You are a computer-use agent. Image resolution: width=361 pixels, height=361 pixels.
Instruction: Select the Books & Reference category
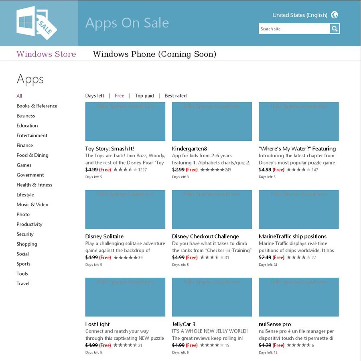point(37,106)
